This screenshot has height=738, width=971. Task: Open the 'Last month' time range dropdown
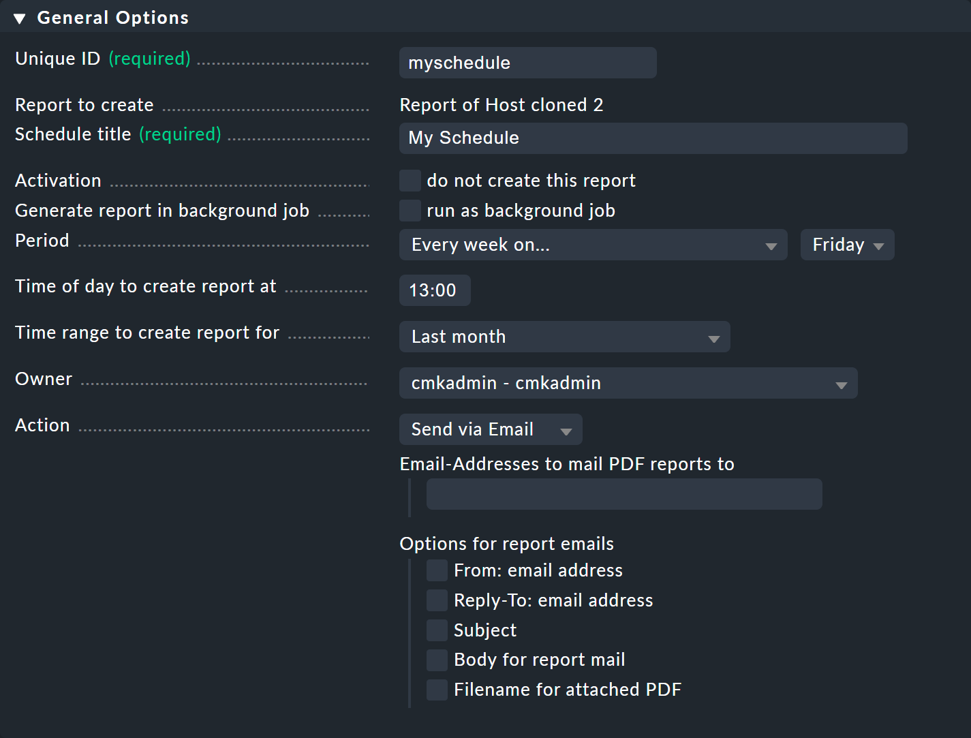click(564, 337)
